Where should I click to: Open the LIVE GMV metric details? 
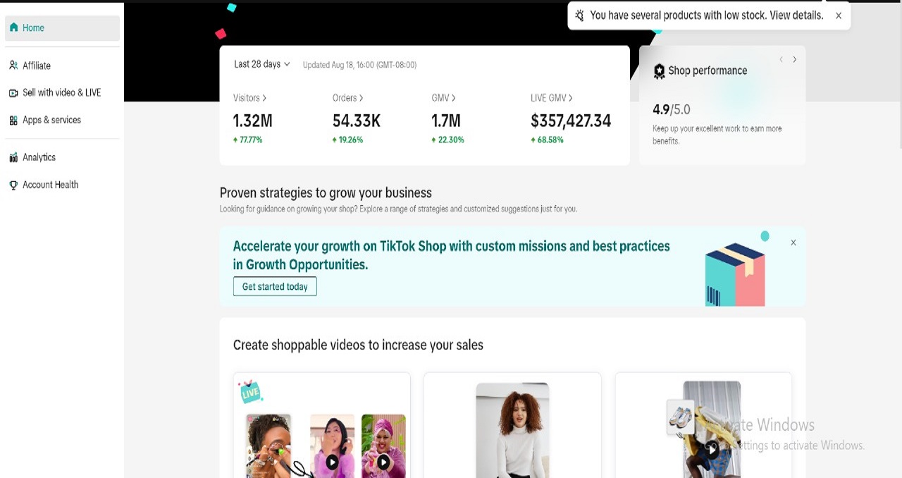552,98
